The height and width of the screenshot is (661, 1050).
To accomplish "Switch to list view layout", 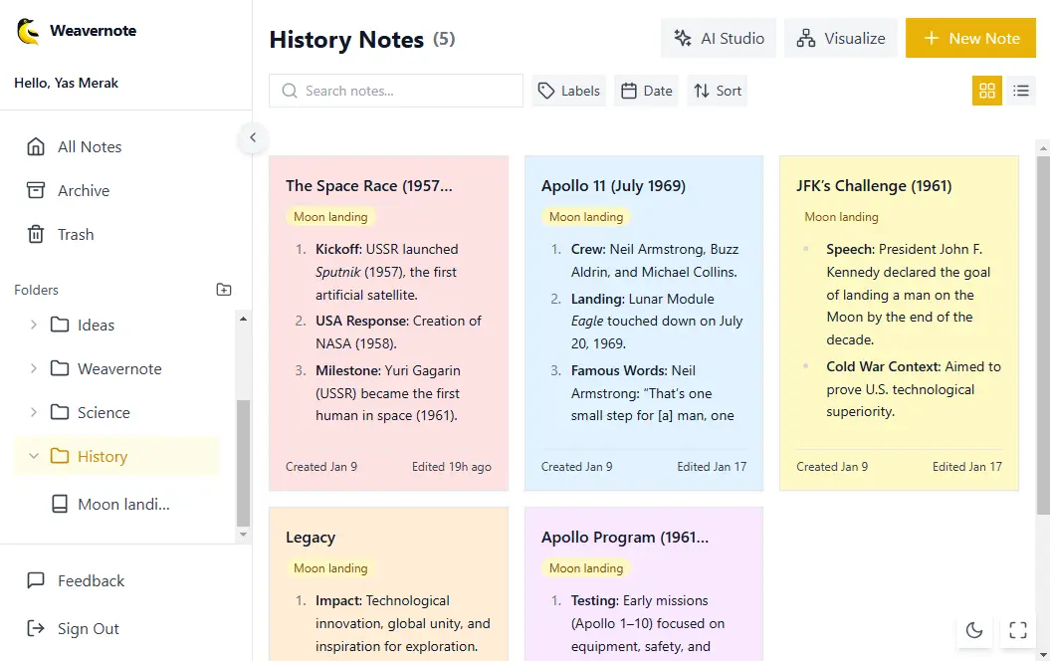I will click(x=1021, y=91).
